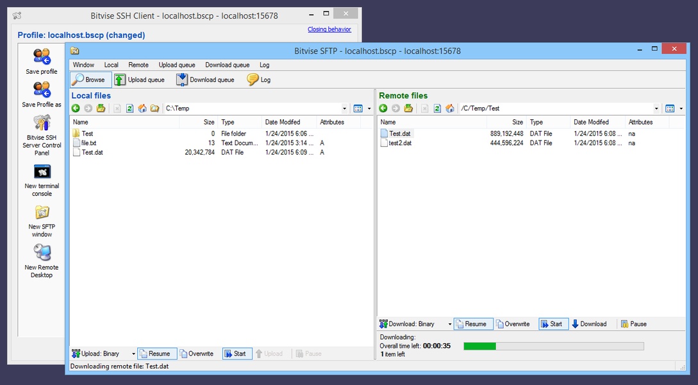Open the Remote menu
This screenshot has width=698, height=385.
coord(138,65)
